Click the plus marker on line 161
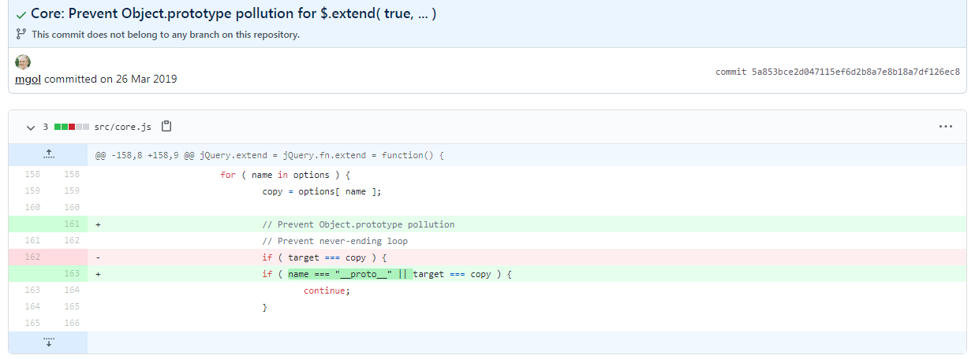975x359 pixels. pos(99,224)
